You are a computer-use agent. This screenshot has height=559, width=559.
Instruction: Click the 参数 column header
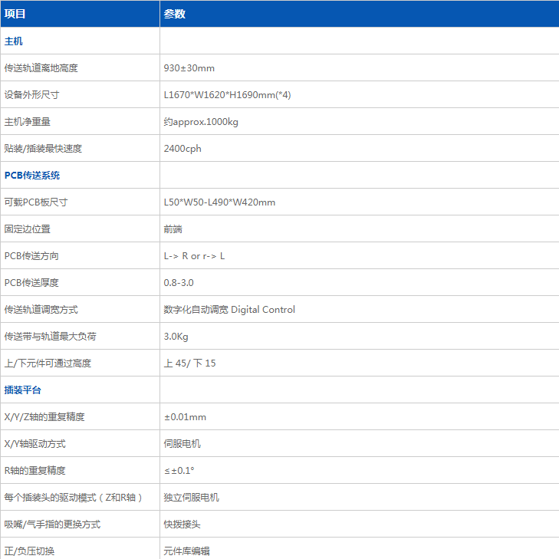174,14
